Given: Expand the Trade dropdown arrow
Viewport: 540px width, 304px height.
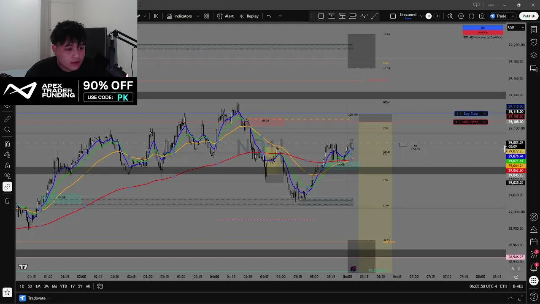Looking at the screenshot, I should [513, 16].
